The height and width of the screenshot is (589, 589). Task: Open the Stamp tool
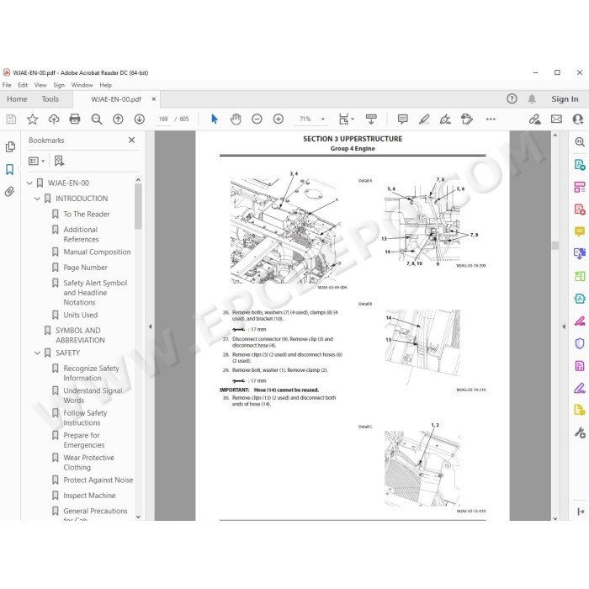(466, 119)
